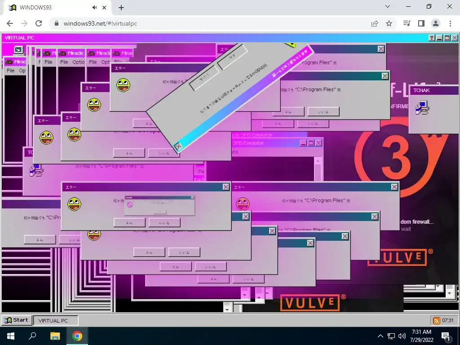
Task: Reload the windows93.net page
Action: tap(39, 23)
